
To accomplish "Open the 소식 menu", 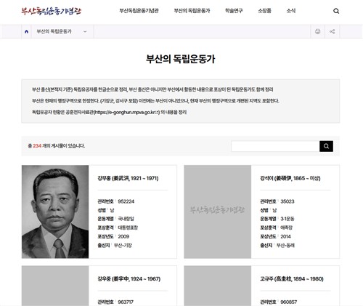I will coord(291,11).
